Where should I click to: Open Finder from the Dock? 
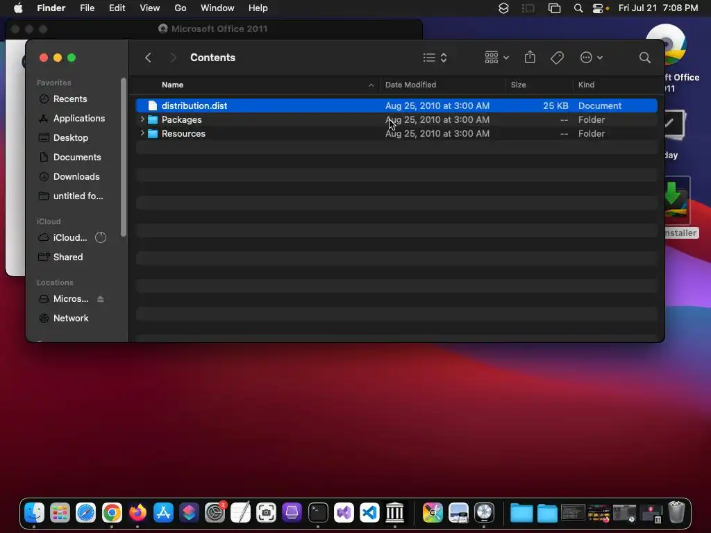coord(34,513)
